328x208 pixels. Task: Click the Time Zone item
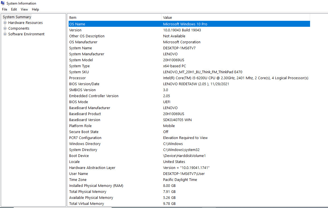pyautogui.click(x=78, y=180)
